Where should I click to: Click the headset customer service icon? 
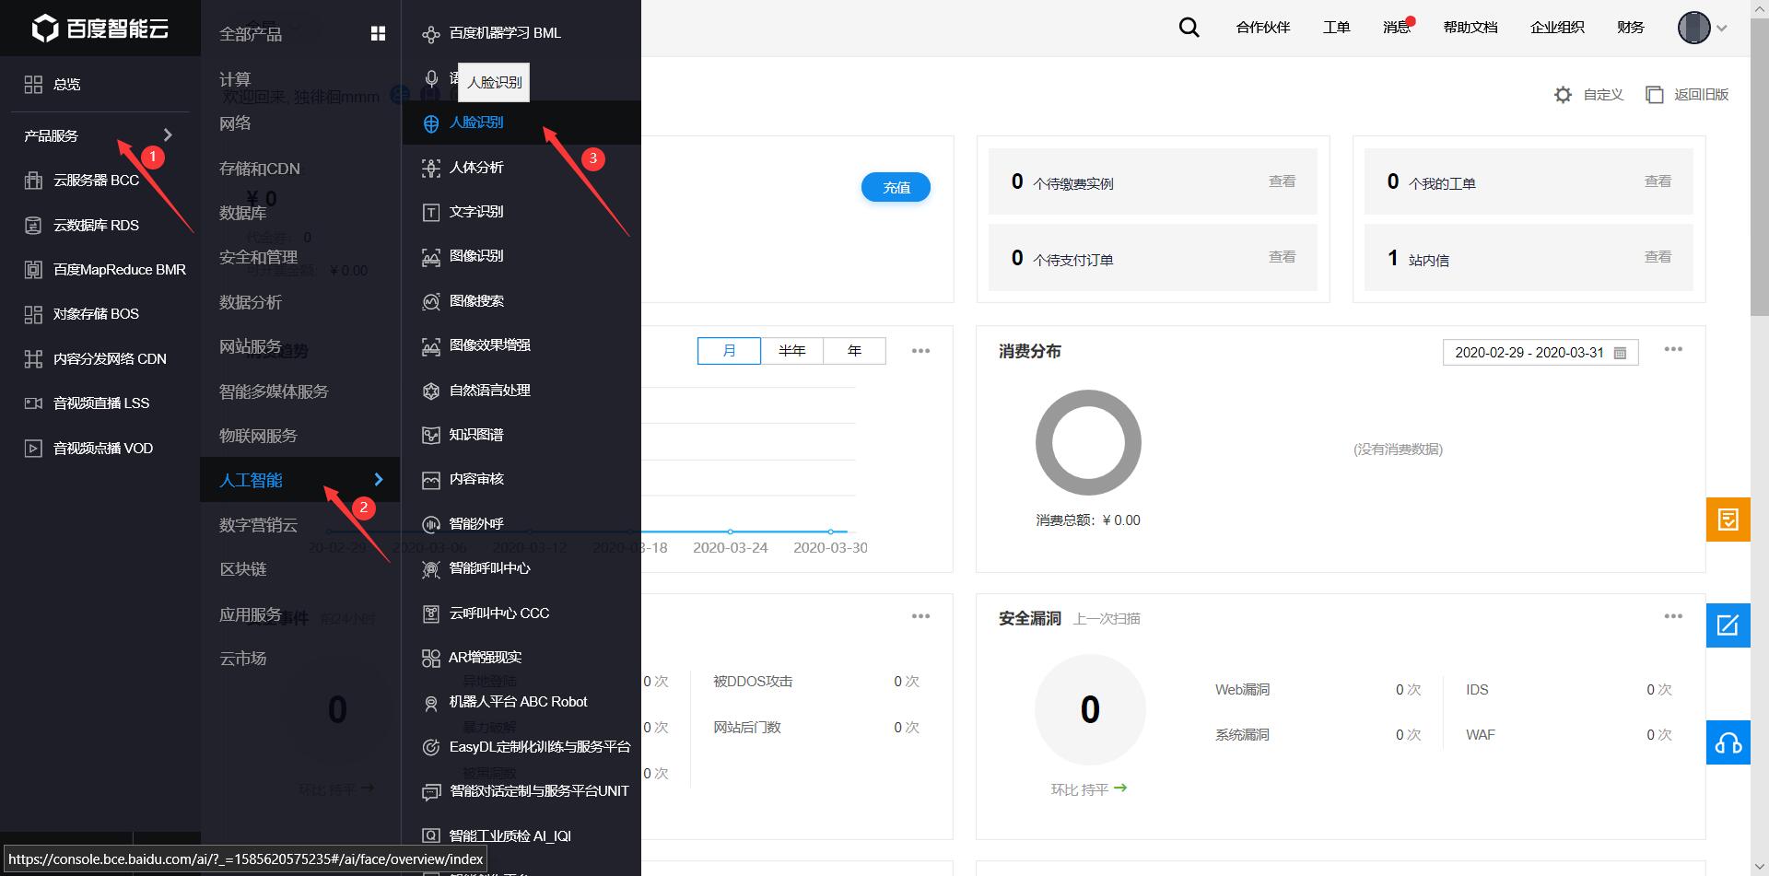(x=1728, y=742)
